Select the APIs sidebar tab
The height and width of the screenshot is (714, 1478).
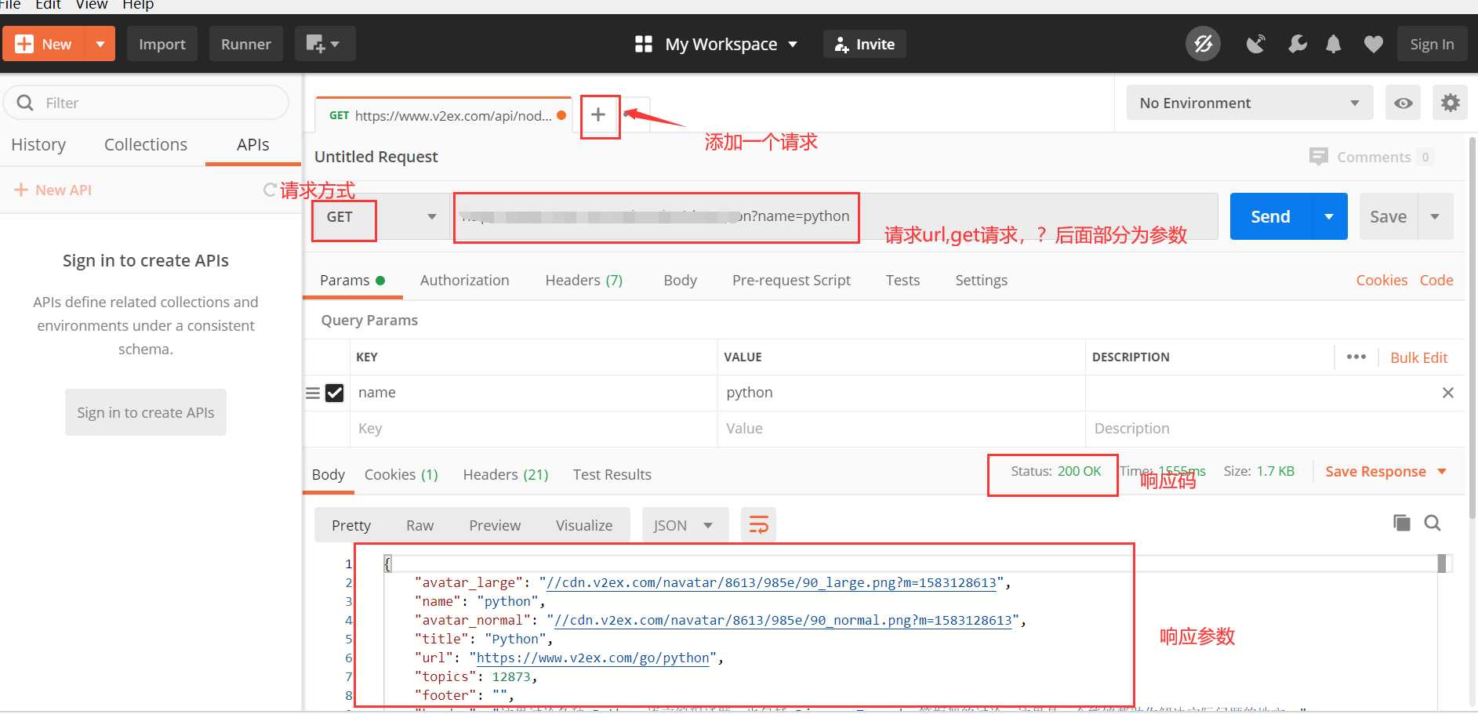click(252, 144)
